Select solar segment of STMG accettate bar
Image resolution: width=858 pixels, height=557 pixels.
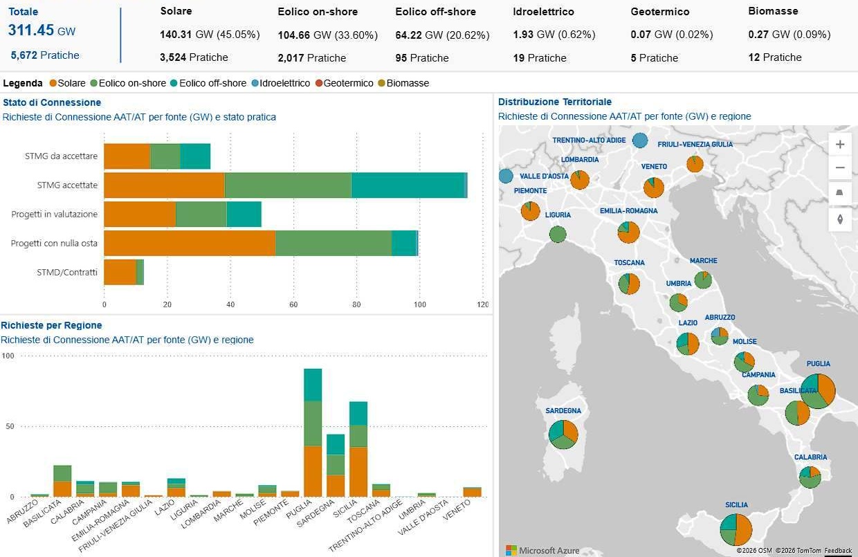click(165, 185)
